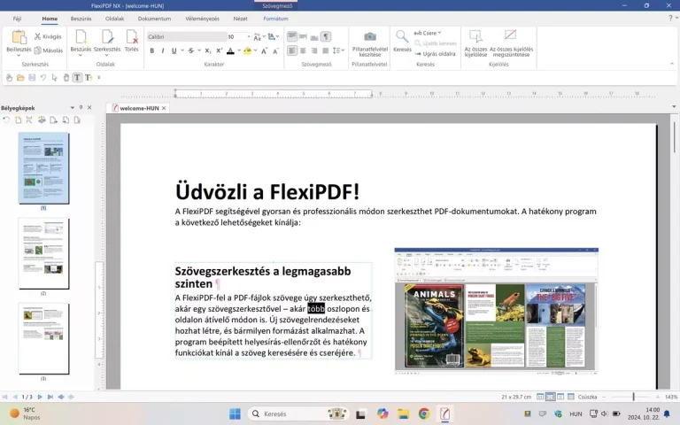Toggle paragraph marks display (¶)
The image size is (680, 425).
tap(326, 36)
